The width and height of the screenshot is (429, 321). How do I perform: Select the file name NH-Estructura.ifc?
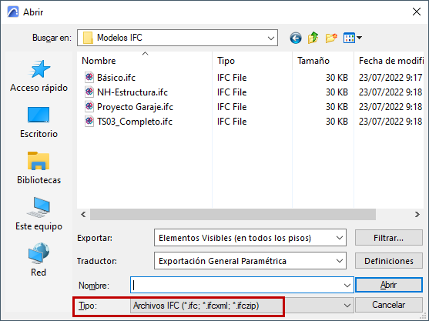point(132,92)
